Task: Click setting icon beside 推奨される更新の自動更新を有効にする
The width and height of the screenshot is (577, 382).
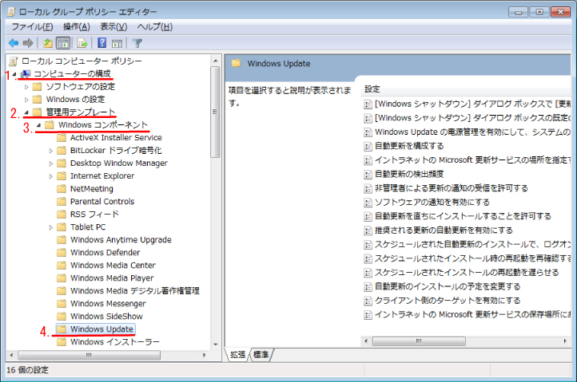Action: pyautogui.click(x=368, y=230)
